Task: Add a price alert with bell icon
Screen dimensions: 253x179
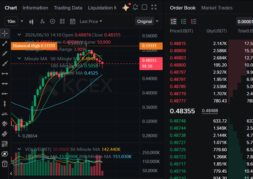Action: pyautogui.click(x=135, y=7)
